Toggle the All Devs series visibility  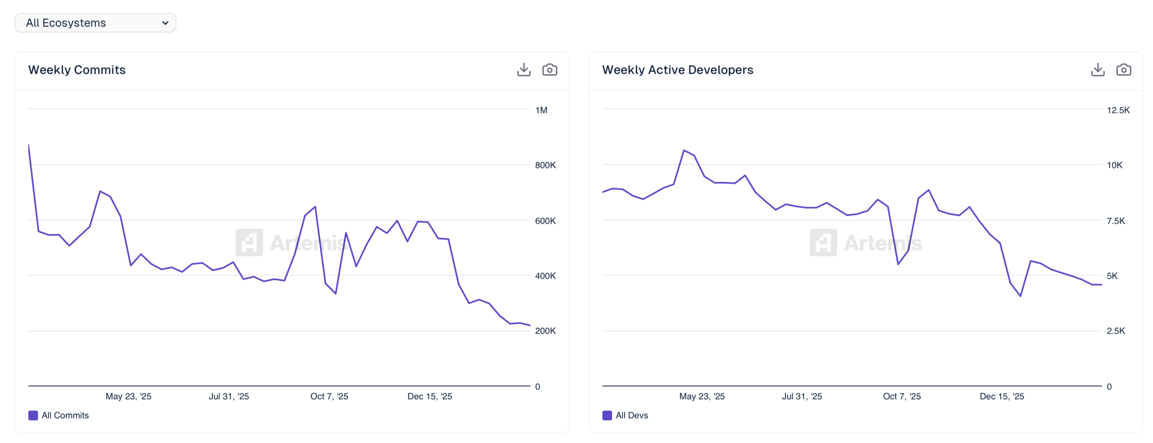tap(625, 415)
